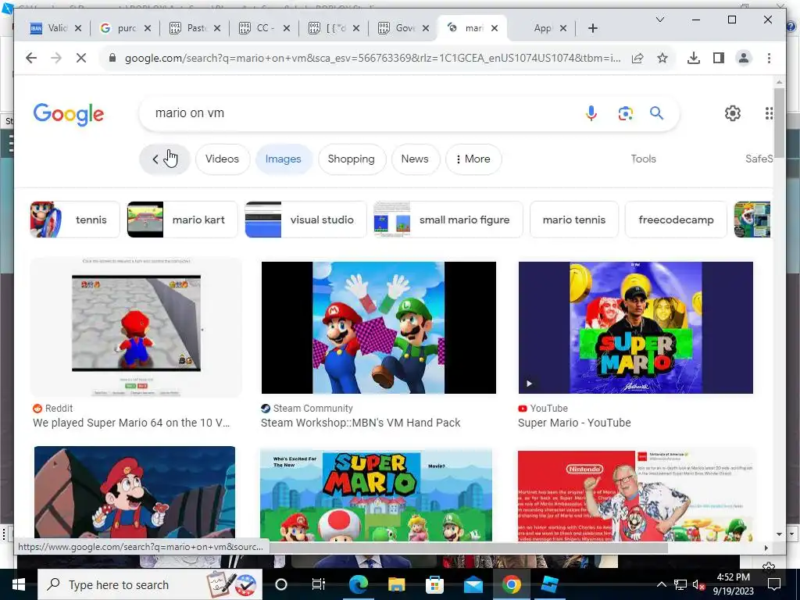Click the 'freecodecamp' suggestion chip
This screenshot has width=800, height=600.
[676, 220]
